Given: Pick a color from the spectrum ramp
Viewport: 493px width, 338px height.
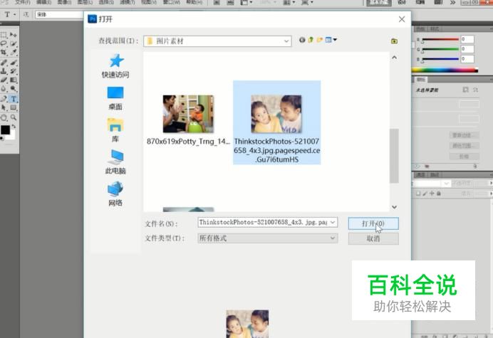Looking at the screenshot, I should pos(445,70).
